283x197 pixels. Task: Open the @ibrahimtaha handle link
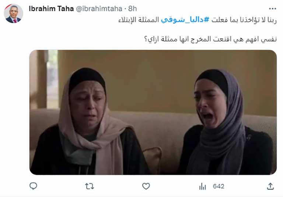pos(99,9)
